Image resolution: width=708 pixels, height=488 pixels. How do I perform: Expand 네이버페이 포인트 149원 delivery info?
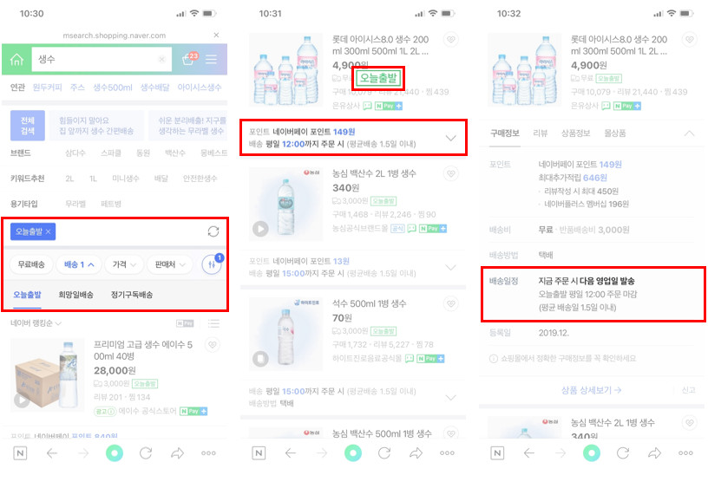point(352,138)
